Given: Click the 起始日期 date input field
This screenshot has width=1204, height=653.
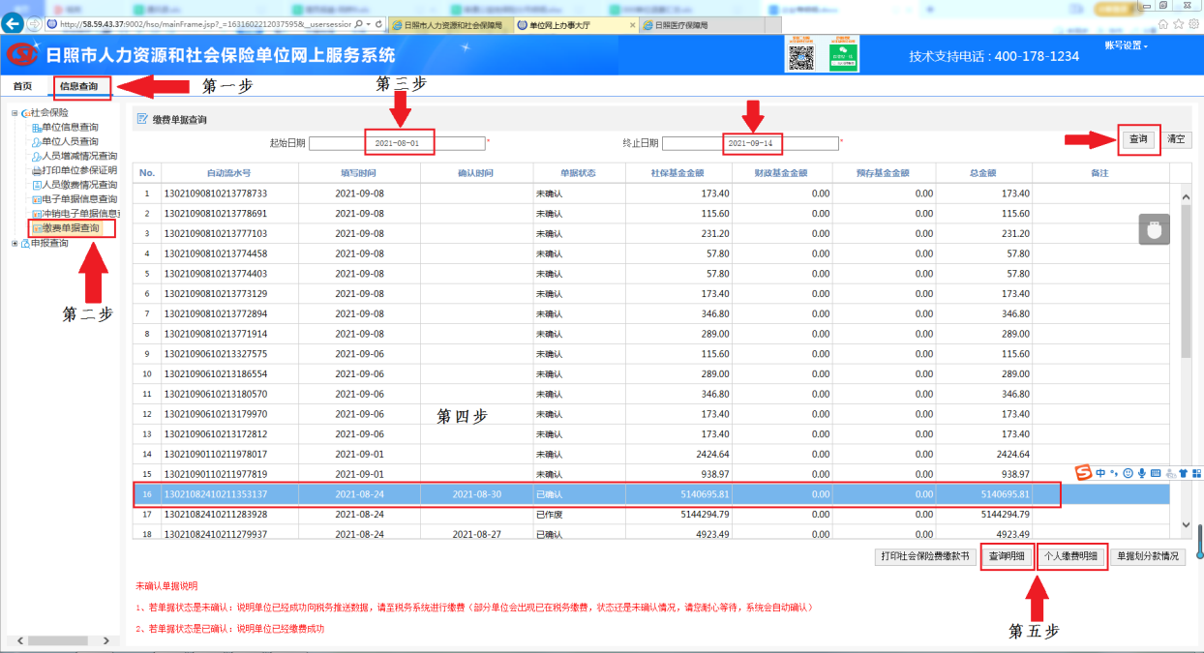Looking at the screenshot, I should pos(397,143).
